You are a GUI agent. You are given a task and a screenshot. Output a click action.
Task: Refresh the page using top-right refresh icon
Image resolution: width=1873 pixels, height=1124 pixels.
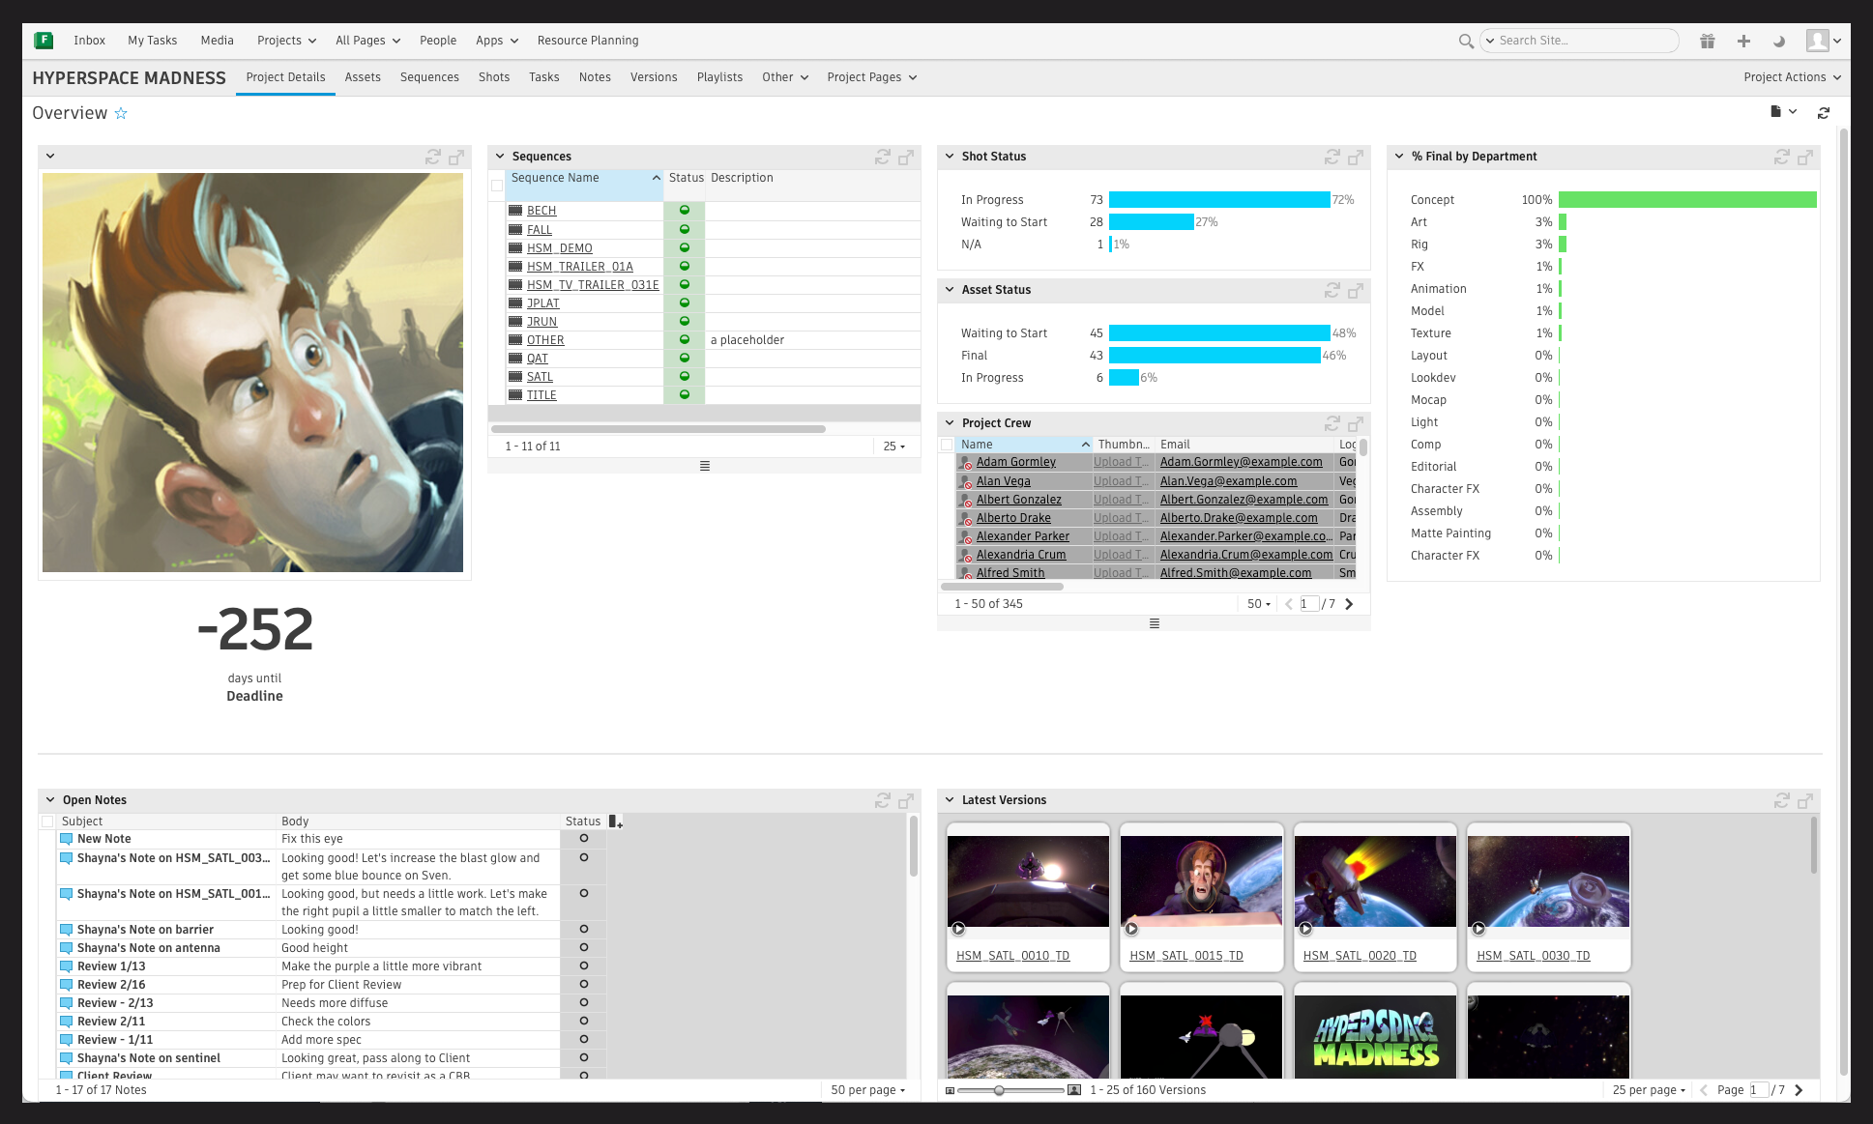[1824, 113]
